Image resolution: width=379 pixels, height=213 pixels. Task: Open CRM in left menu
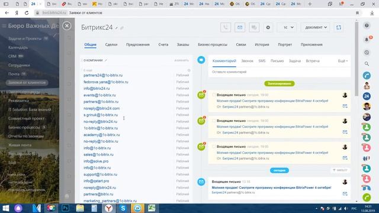tap(12, 56)
